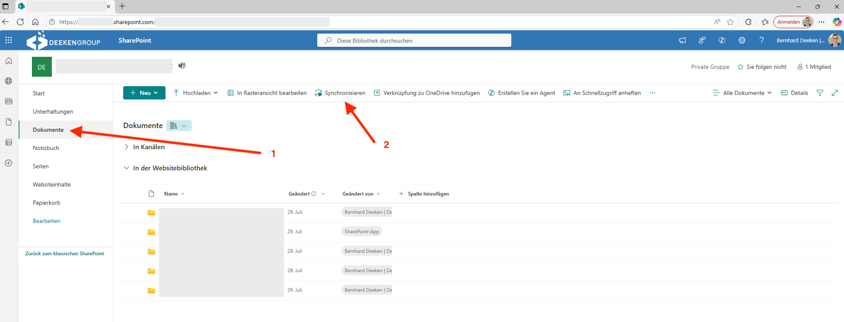
Task: Expand content to full screen icon
Action: tap(835, 93)
